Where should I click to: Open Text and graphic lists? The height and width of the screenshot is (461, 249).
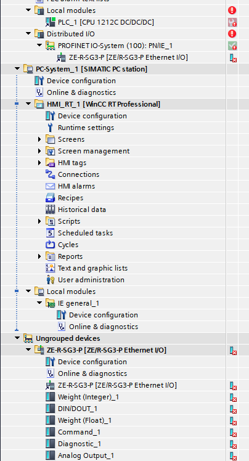(x=92, y=268)
